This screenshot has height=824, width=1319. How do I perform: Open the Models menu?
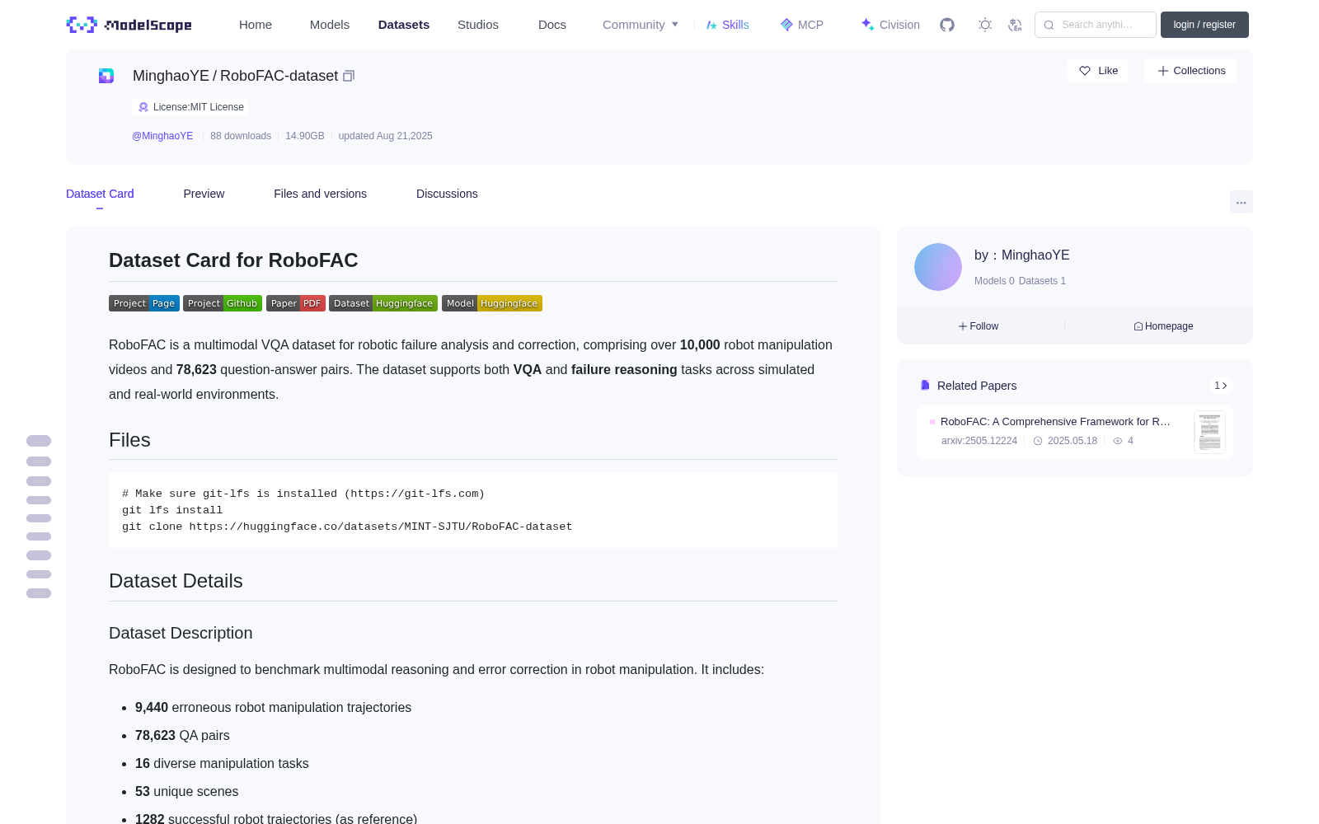coord(330,25)
